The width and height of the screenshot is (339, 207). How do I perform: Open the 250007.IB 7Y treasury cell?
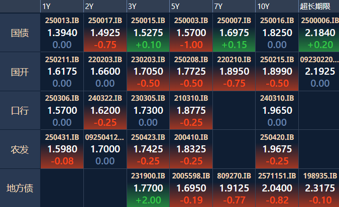click(x=234, y=33)
